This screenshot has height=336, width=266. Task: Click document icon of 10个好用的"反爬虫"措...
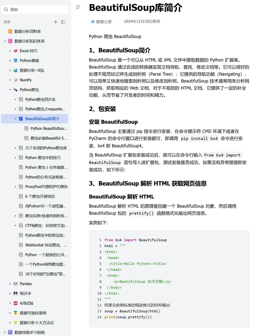(x=21, y=274)
